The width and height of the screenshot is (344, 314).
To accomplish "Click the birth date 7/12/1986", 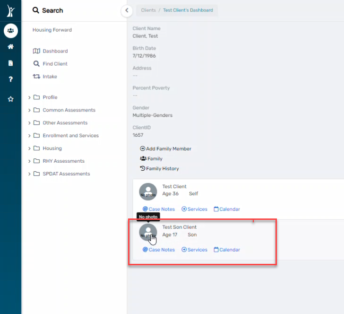I will (x=144, y=56).
